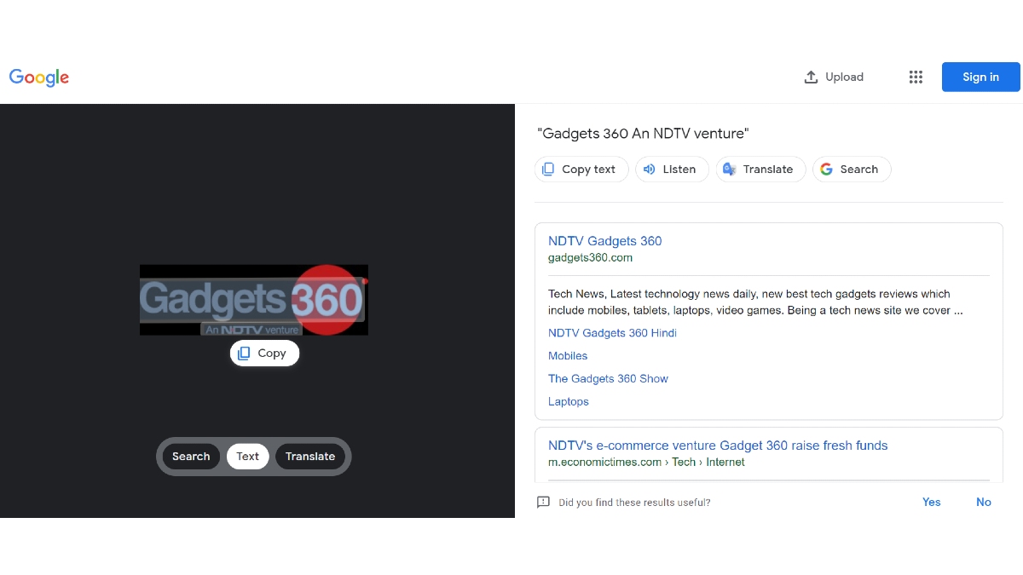This screenshot has width=1023, height=575.
Task: Click the Translate icon in results header
Action: [x=730, y=169]
